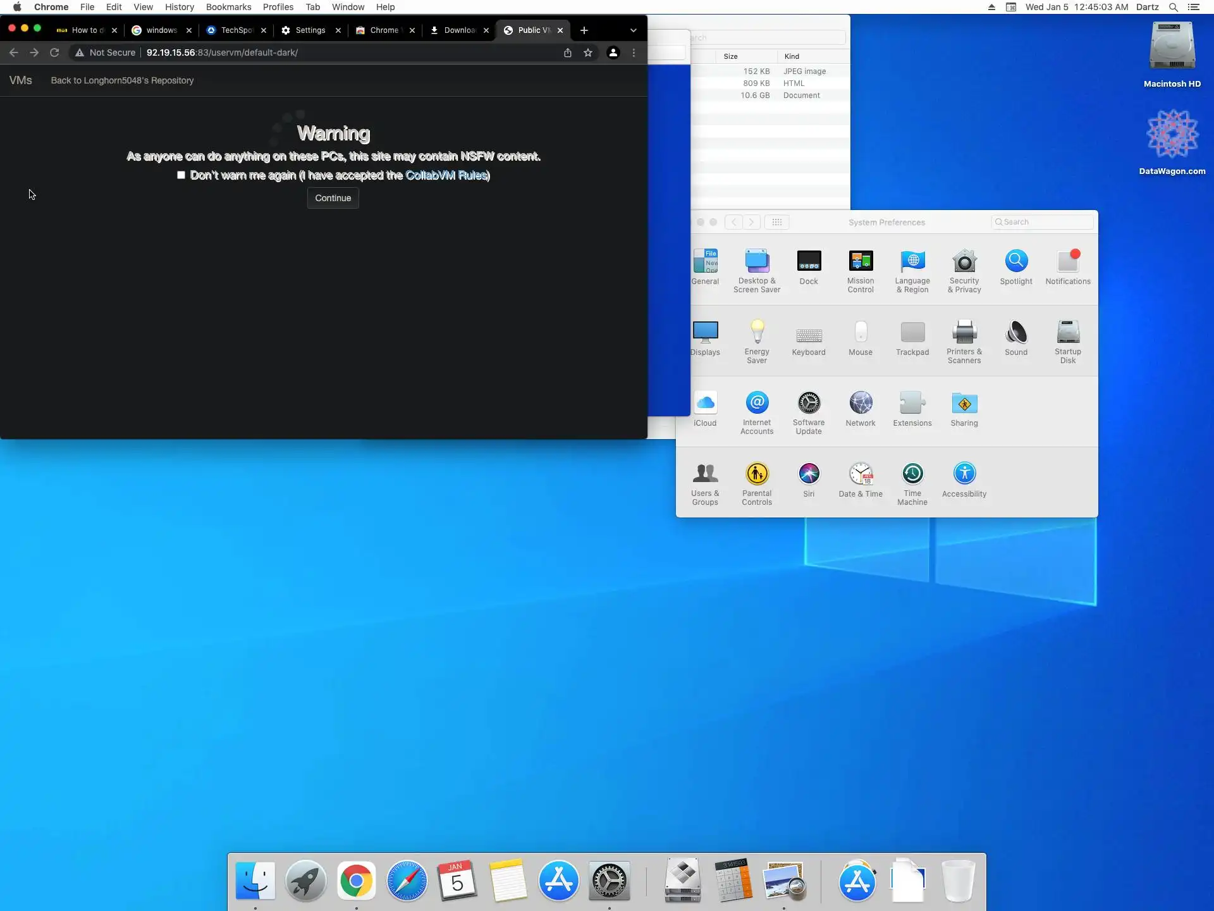This screenshot has width=1214, height=911.
Task: Click the Chrome icon in Dock
Action: (356, 881)
